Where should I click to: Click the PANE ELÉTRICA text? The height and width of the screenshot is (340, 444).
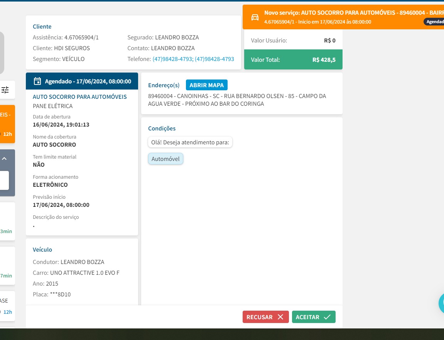53,106
